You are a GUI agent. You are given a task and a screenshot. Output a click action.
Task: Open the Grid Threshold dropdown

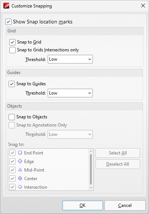[70, 59]
